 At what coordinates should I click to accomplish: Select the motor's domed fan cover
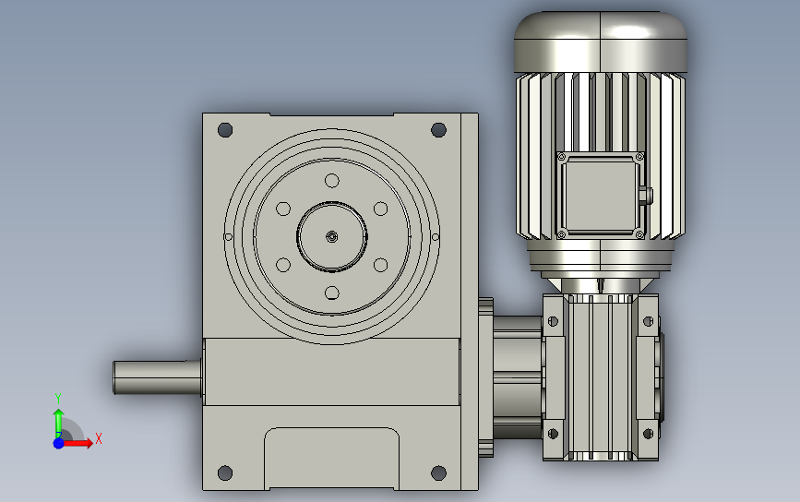point(600,42)
